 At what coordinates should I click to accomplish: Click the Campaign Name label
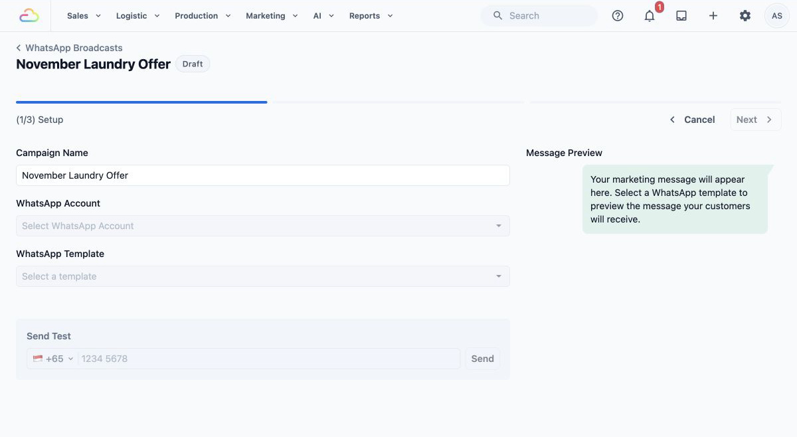[52, 153]
